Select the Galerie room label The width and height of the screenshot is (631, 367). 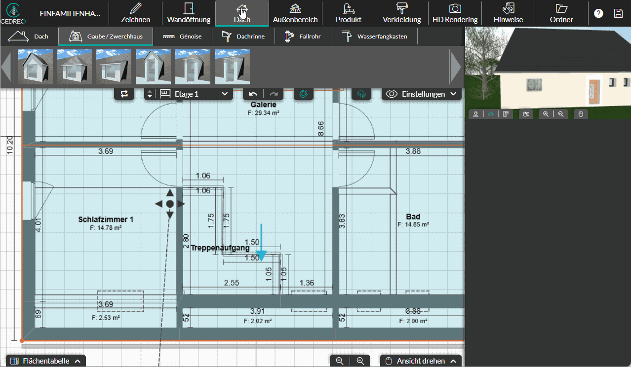pos(263,105)
